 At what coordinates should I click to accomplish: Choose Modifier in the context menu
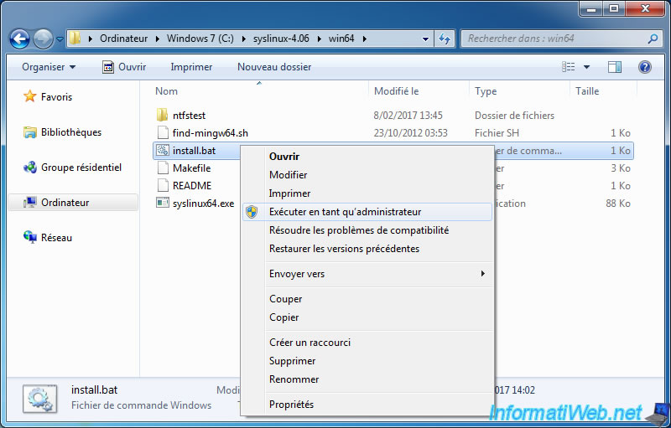[x=288, y=175]
